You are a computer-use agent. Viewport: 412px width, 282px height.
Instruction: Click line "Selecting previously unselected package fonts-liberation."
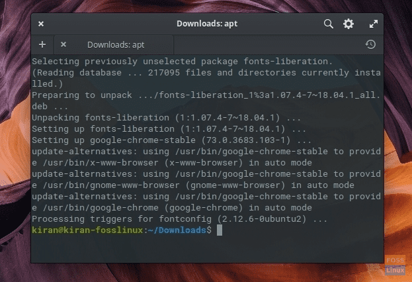183,62
